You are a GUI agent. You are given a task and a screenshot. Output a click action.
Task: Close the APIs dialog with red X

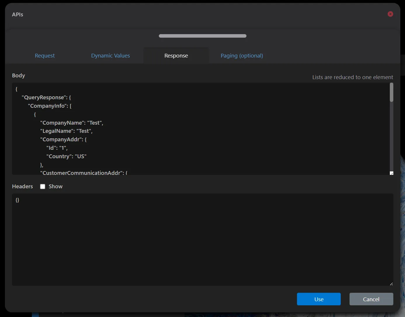click(390, 14)
